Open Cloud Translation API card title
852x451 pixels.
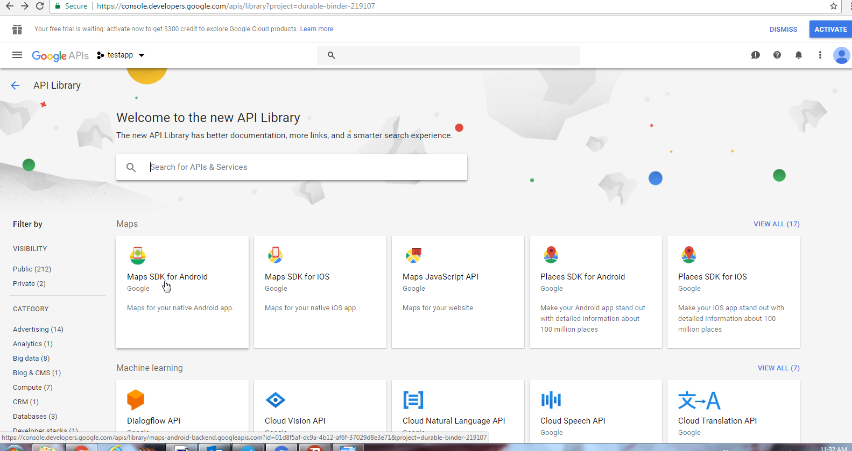[x=717, y=421]
